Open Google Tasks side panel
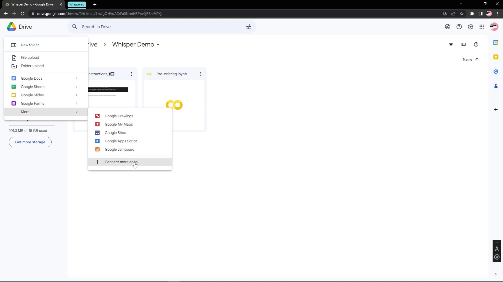Screen dimensions: 503x282 [x=496, y=72]
